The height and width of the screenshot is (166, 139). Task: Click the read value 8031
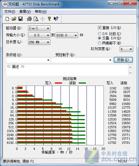(127, 100)
